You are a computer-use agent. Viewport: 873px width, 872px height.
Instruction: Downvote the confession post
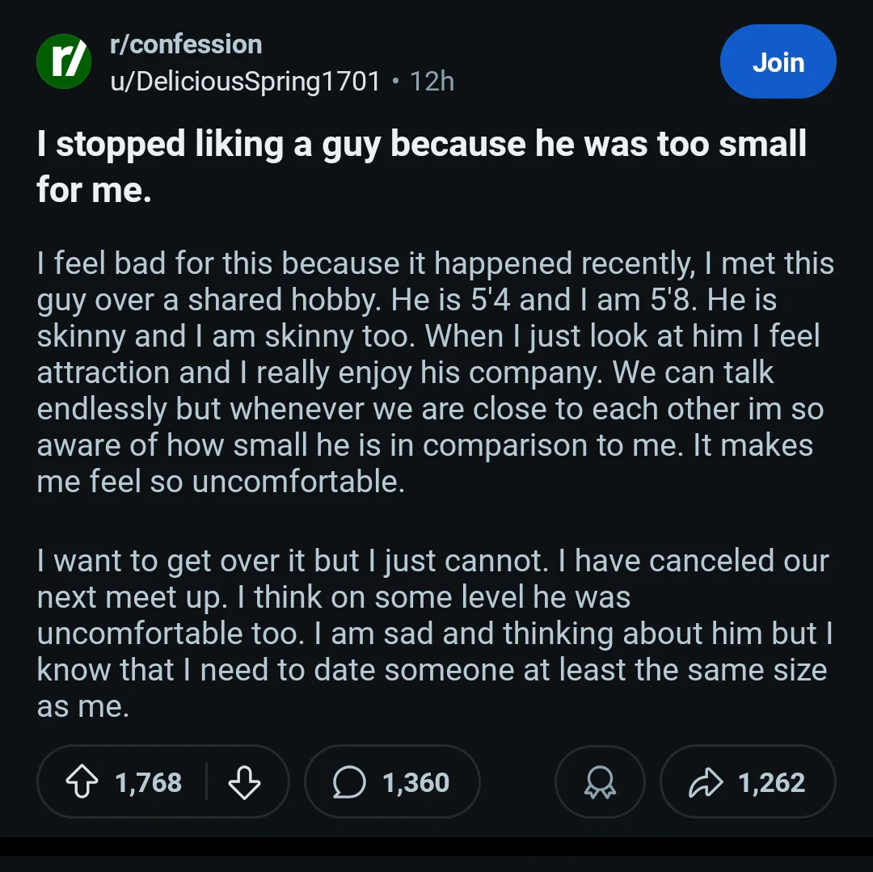(x=244, y=782)
